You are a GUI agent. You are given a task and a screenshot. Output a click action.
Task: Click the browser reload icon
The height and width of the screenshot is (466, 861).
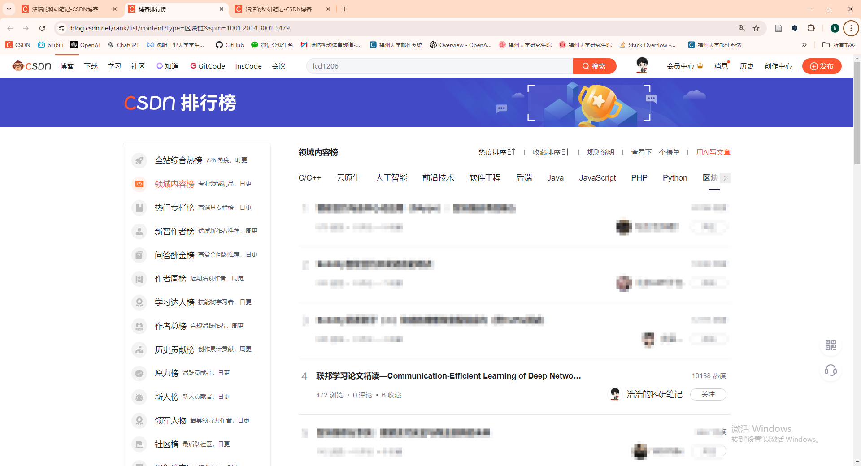(42, 28)
